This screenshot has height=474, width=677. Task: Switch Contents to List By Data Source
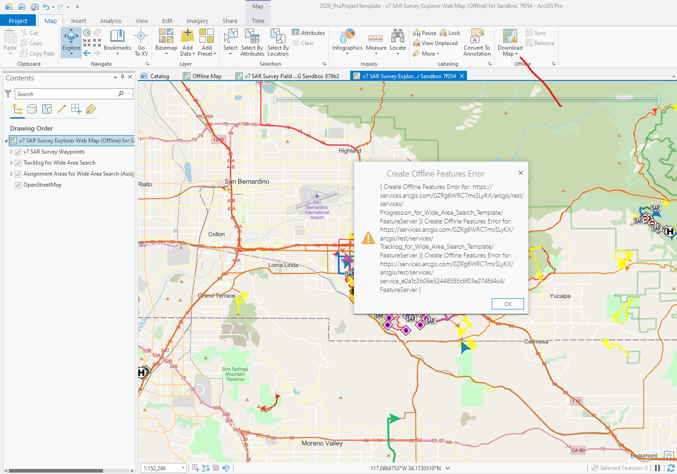click(x=32, y=109)
